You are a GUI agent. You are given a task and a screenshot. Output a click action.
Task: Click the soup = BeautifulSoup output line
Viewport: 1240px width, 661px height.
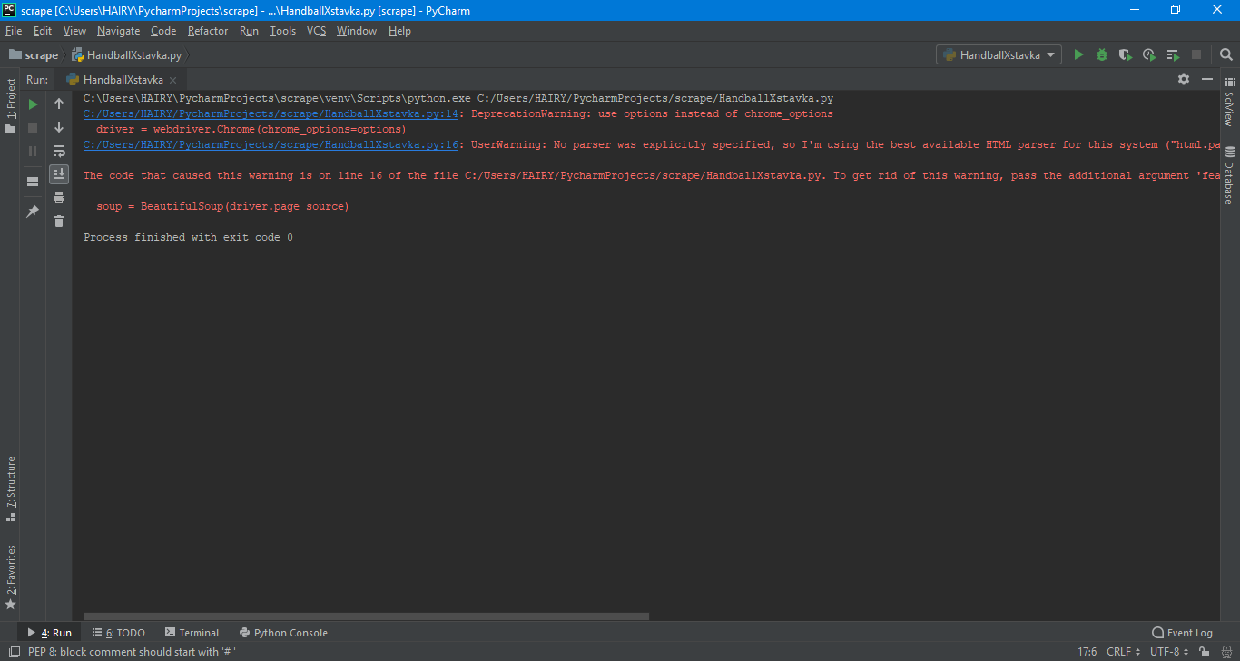[x=222, y=207]
